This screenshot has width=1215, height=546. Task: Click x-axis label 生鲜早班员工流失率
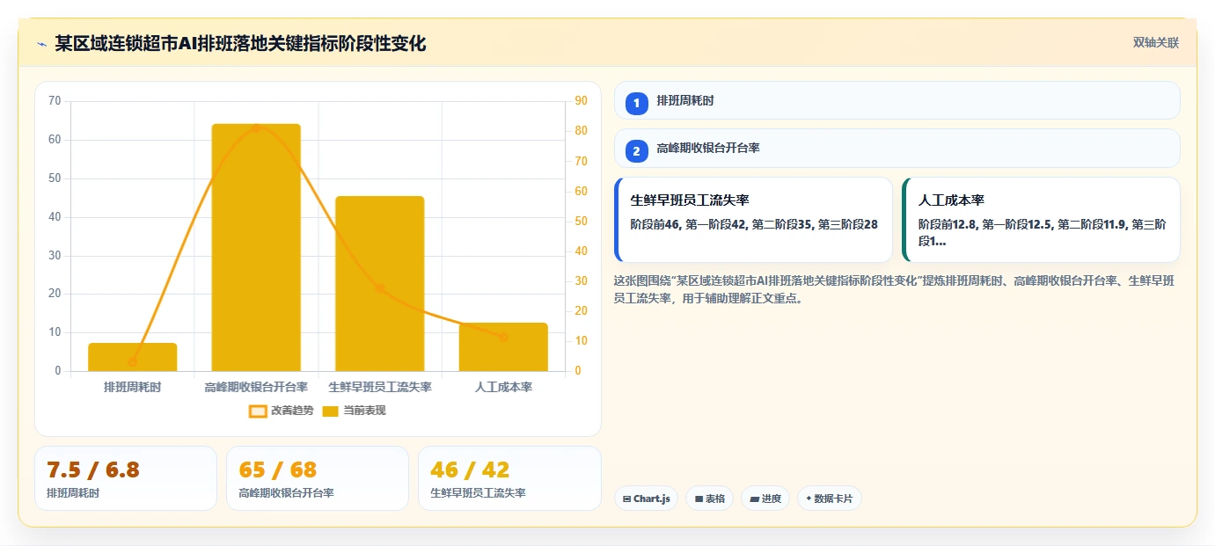380,387
